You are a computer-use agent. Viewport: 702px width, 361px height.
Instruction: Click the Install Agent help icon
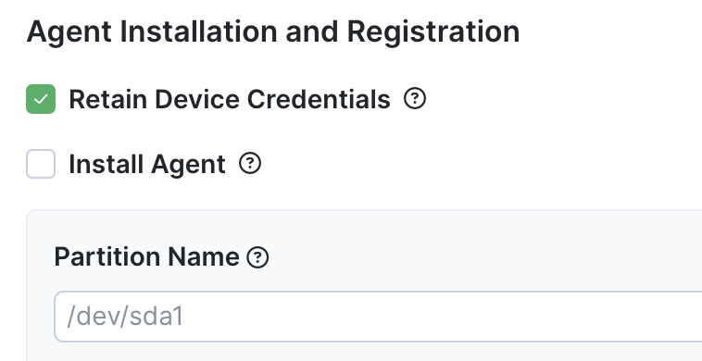coord(250,164)
